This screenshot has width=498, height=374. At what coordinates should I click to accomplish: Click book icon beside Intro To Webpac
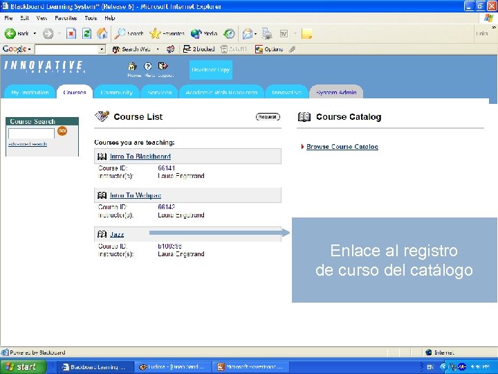point(102,195)
